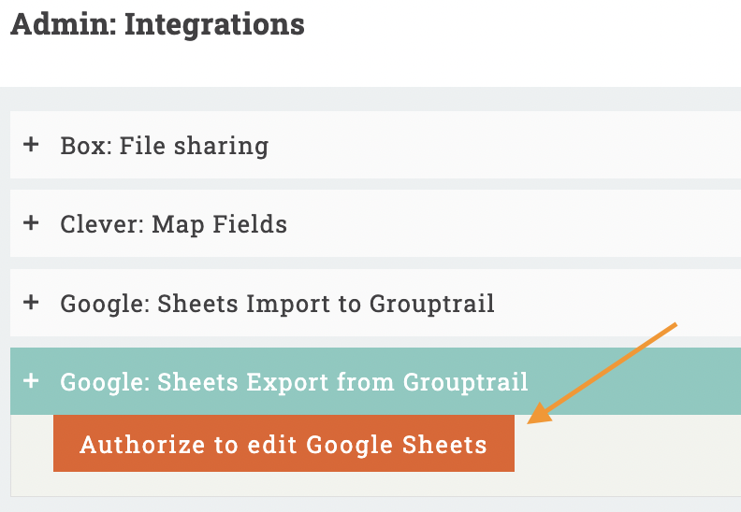The image size is (741, 512).
Task: Click the plus icon on the Sheets Export row
Action: point(32,381)
